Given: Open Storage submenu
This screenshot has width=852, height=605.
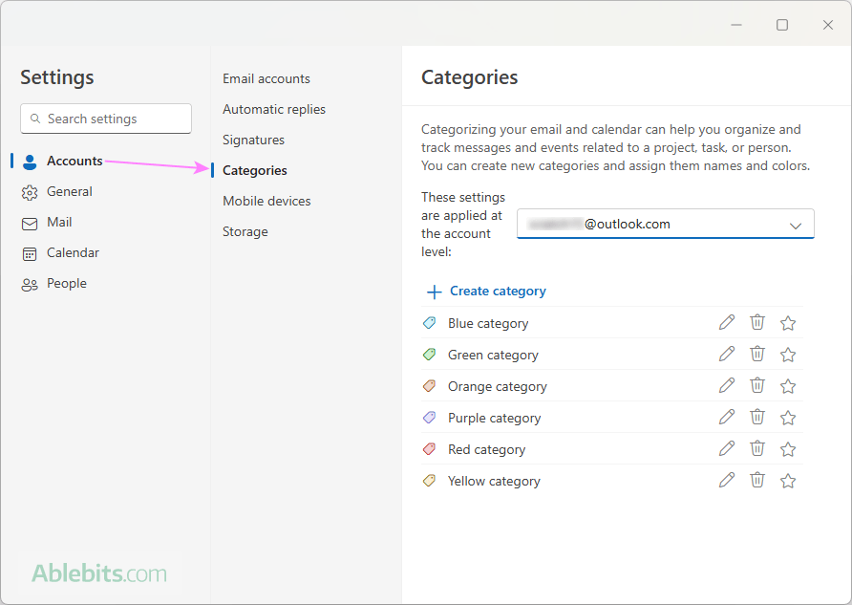Looking at the screenshot, I should [245, 232].
